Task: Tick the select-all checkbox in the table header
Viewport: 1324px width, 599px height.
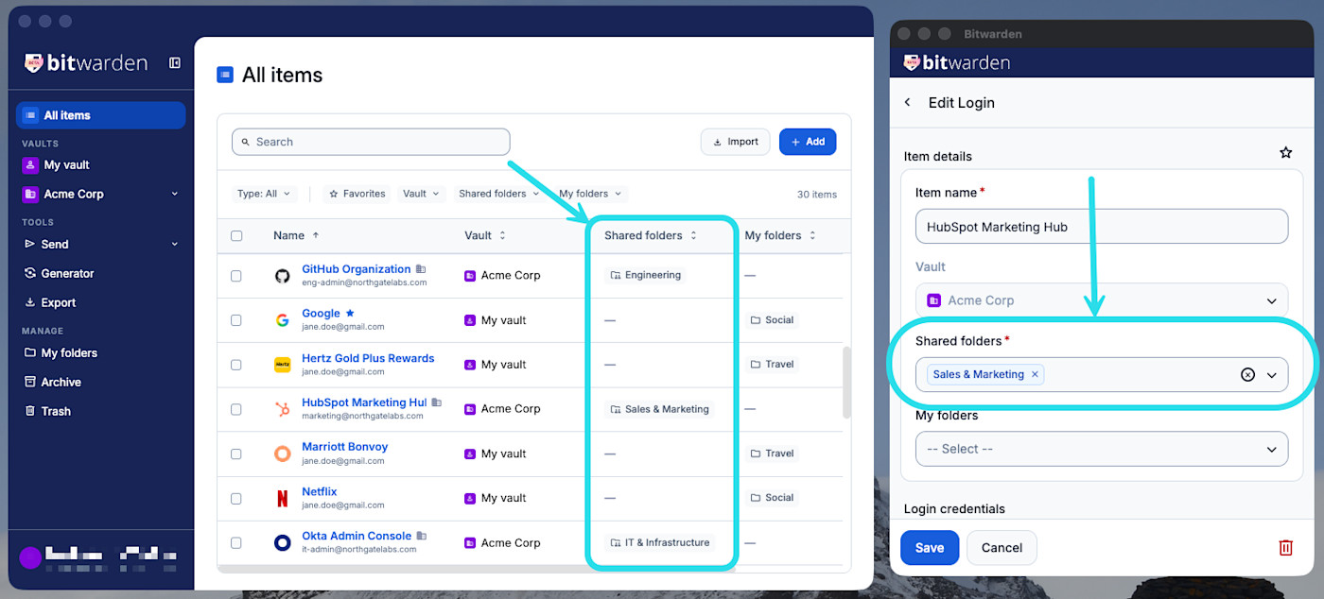Action: tap(236, 236)
